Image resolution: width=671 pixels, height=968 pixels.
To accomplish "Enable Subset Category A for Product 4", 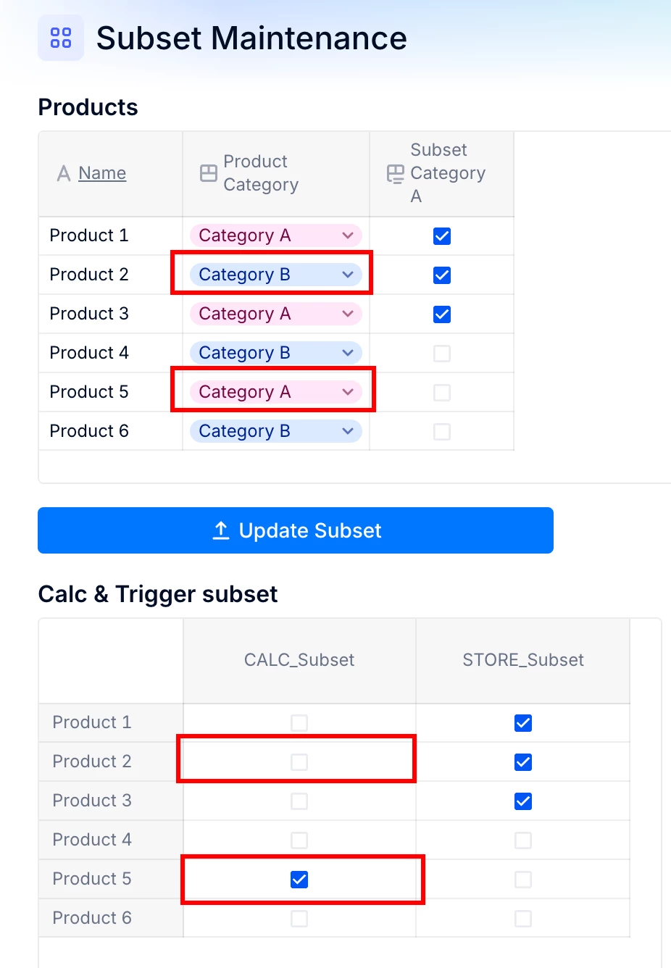I will 442,354.
